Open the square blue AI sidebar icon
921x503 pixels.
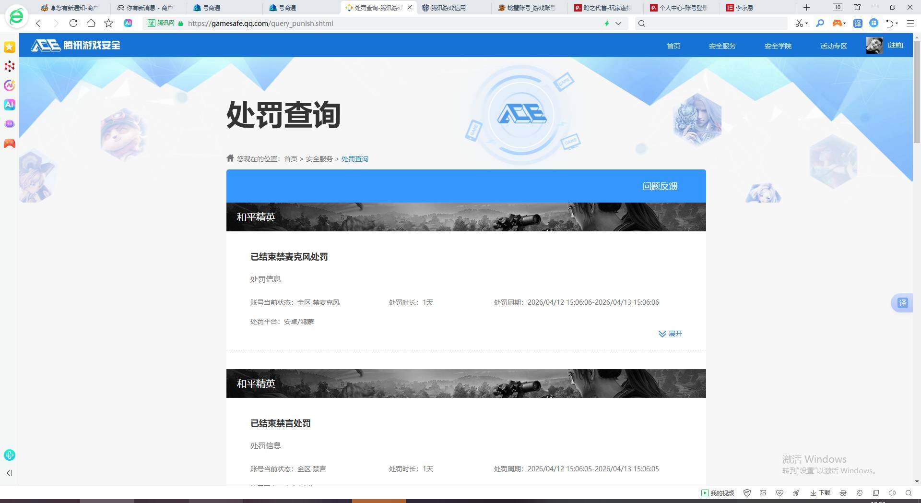click(x=10, y=105)
